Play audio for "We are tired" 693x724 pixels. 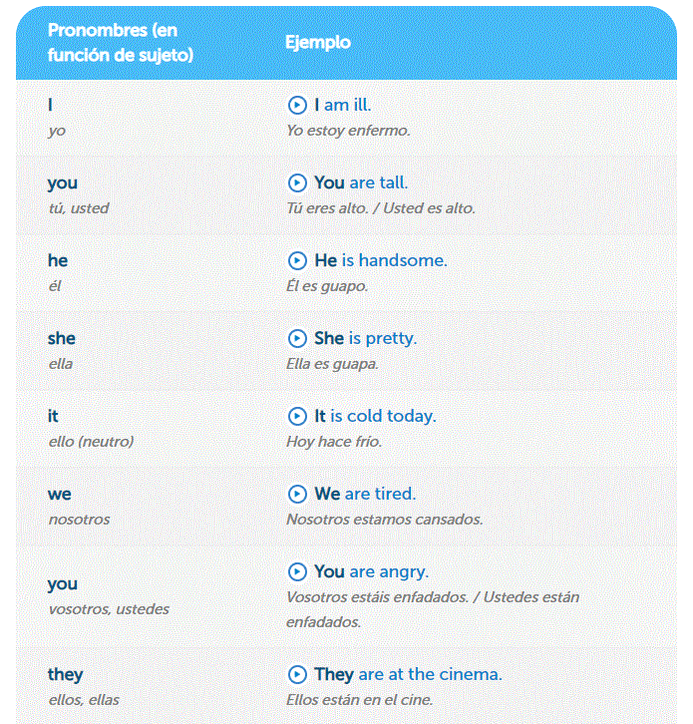[x=296, y=494]
